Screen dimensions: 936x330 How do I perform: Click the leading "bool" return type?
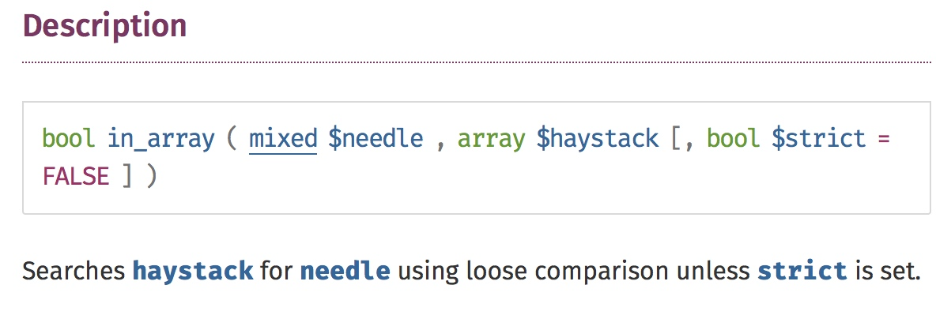[x=67, y=139]
